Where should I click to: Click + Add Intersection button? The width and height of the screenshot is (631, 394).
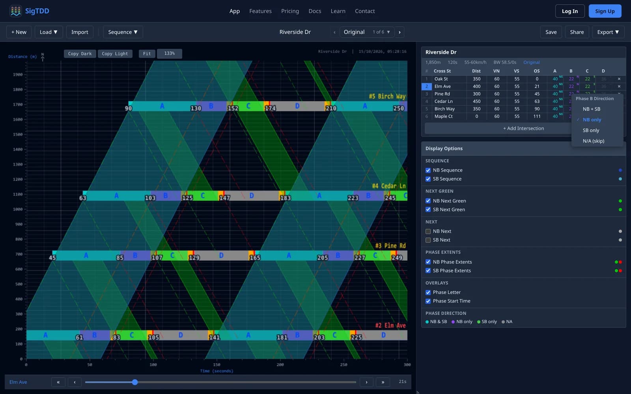click(x=523, y=128)
